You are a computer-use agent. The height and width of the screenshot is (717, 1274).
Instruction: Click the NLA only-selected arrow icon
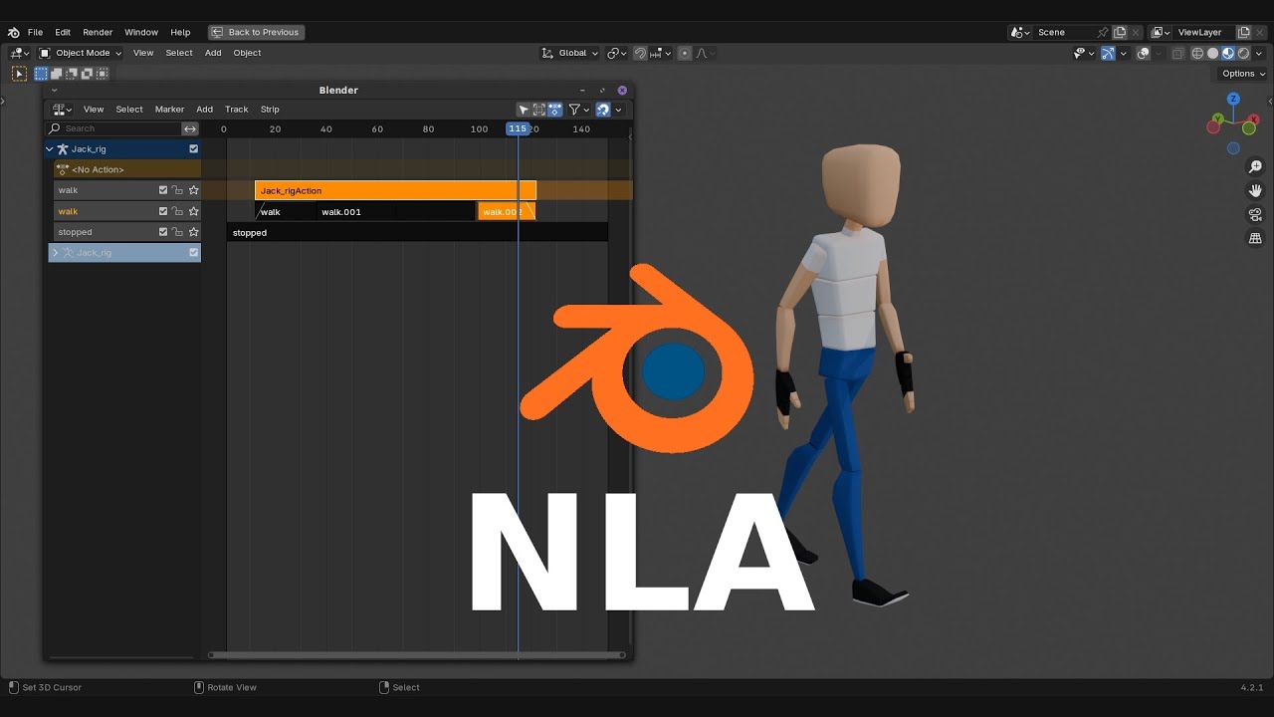tap(524, 110)
